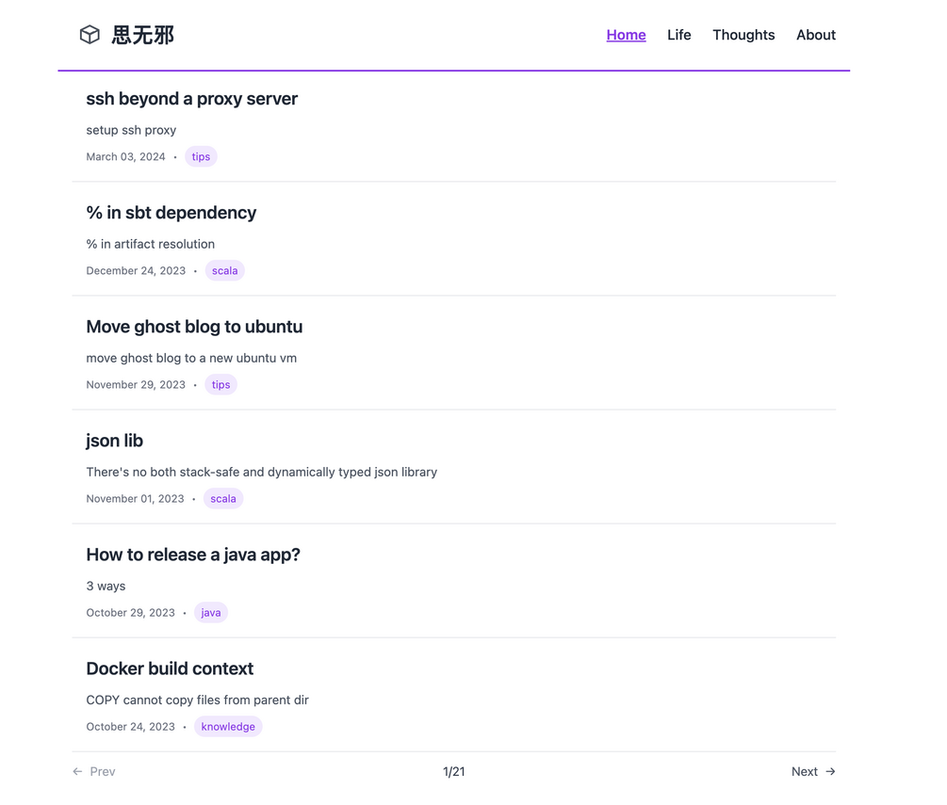Read the '% in sbt dependency' article
The image size is (947, 805).
pos(171,213)
